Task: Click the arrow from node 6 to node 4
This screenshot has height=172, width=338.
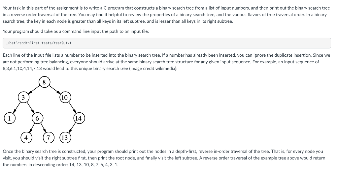Action: click(32, 128)
